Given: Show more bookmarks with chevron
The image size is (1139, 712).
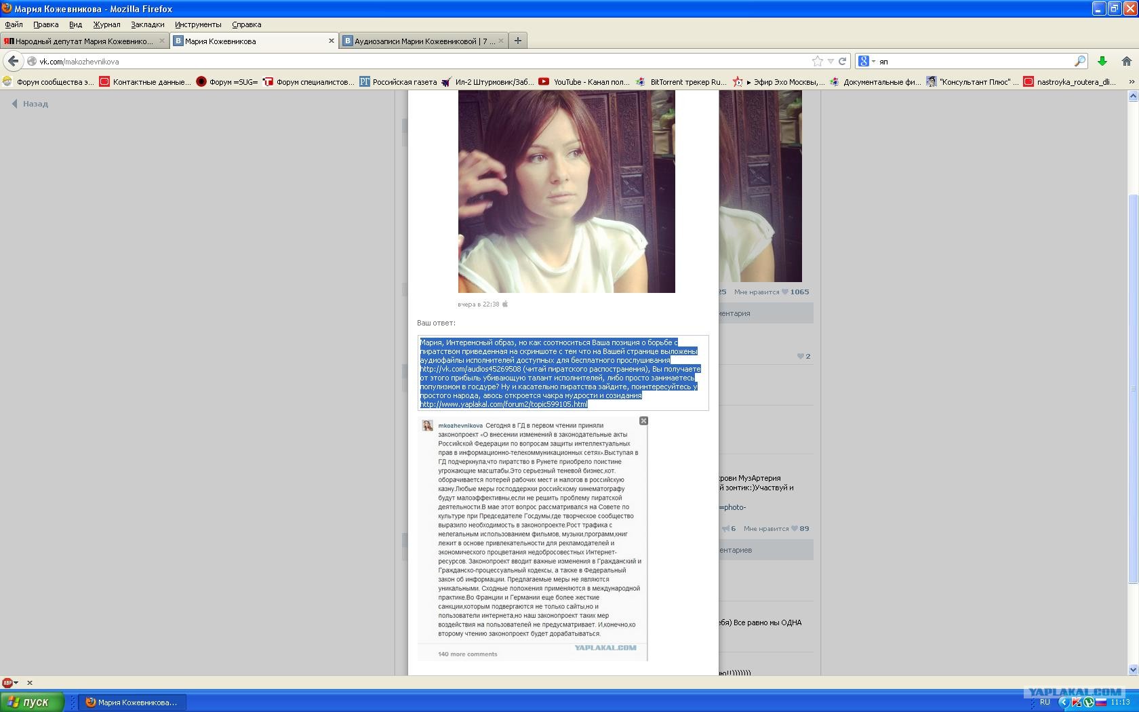Looking at the screenshot, I should pyautogui.click(x=1131, y=81).
